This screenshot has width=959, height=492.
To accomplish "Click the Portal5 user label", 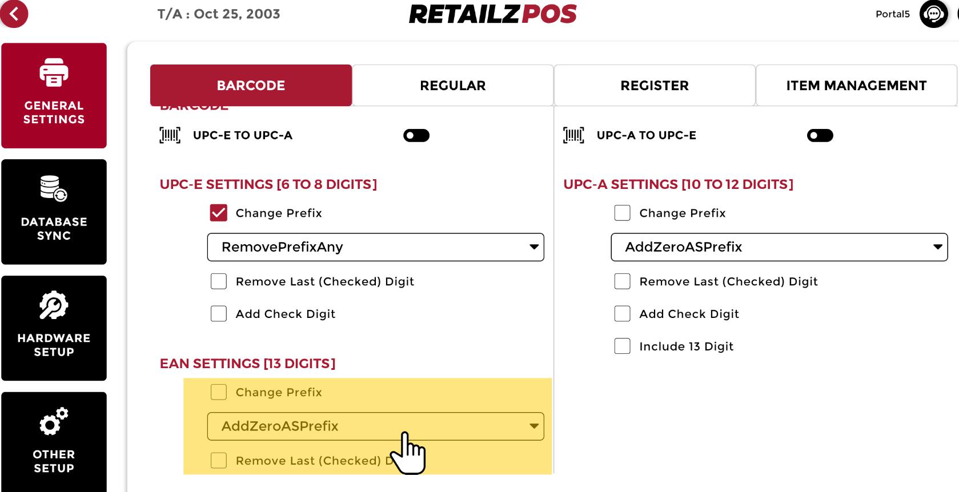I will pos(892,14).
